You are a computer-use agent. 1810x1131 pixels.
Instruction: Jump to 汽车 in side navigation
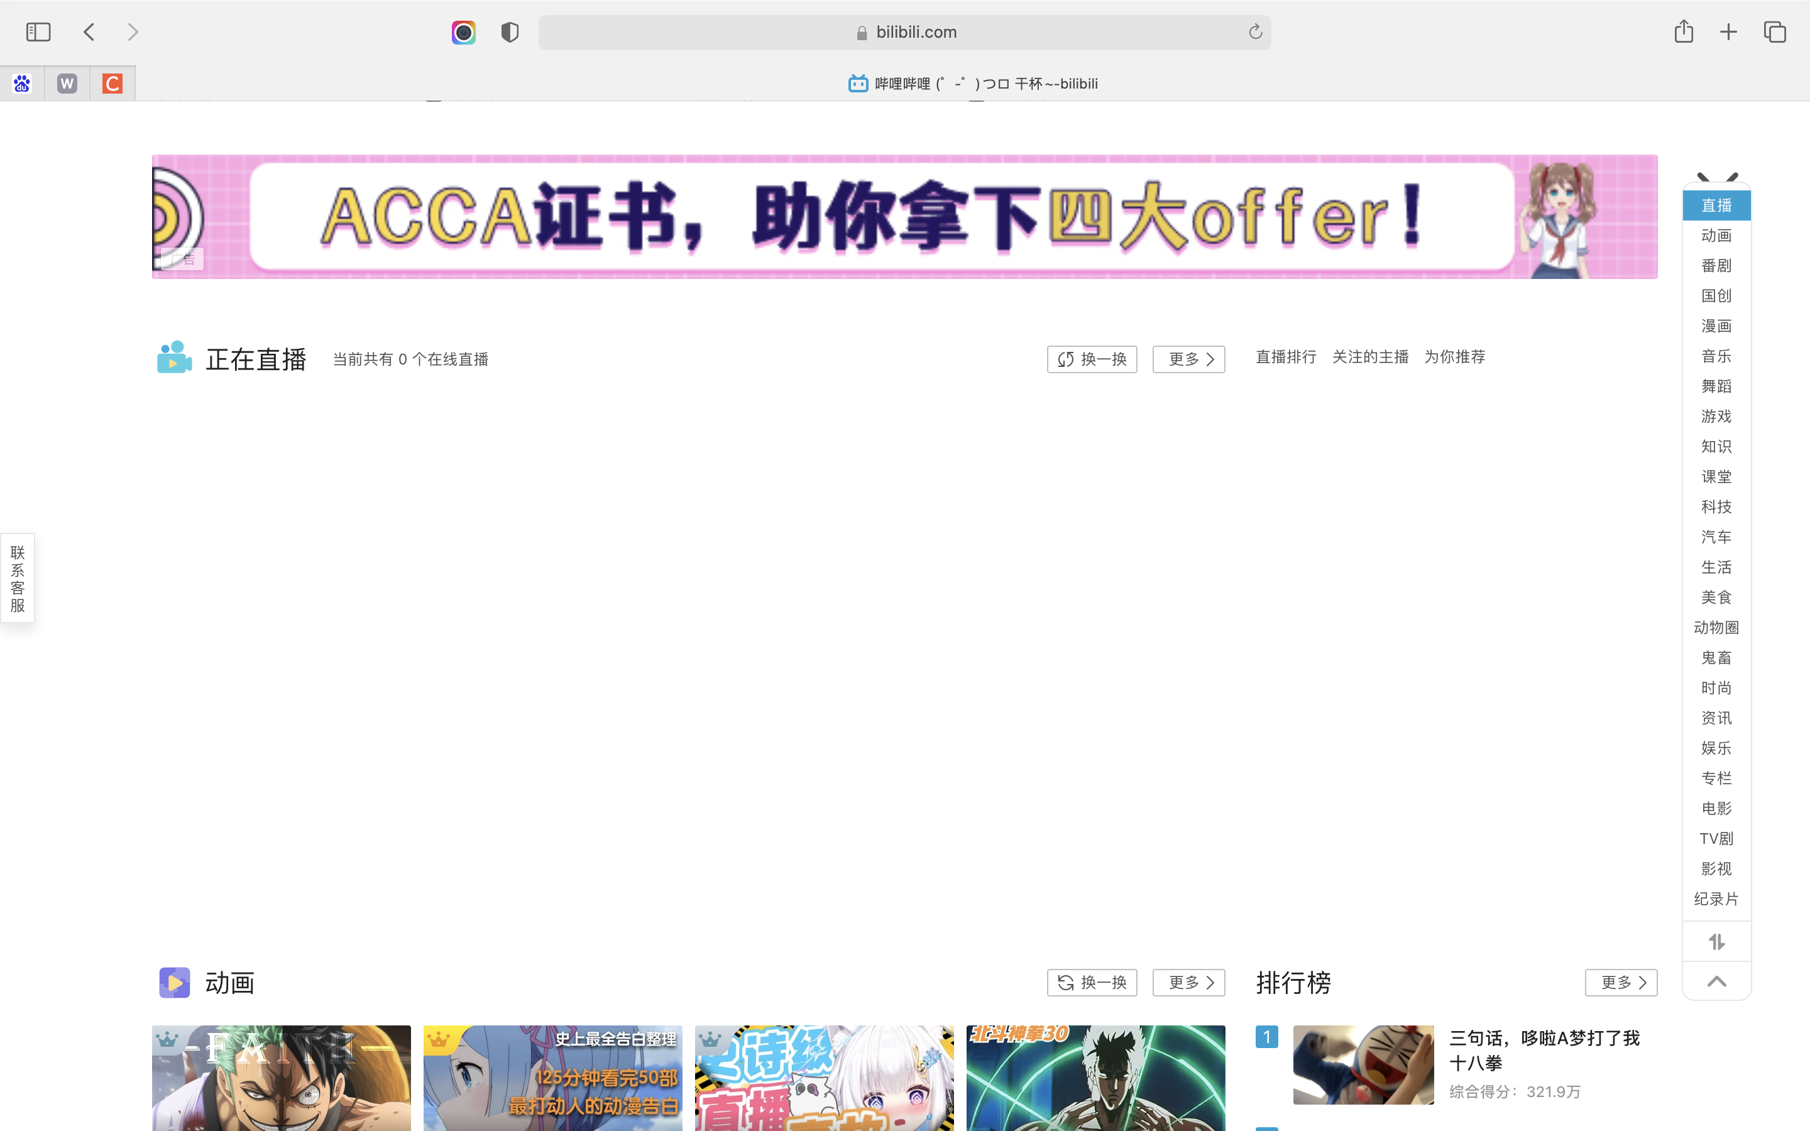coord(1716,537)
